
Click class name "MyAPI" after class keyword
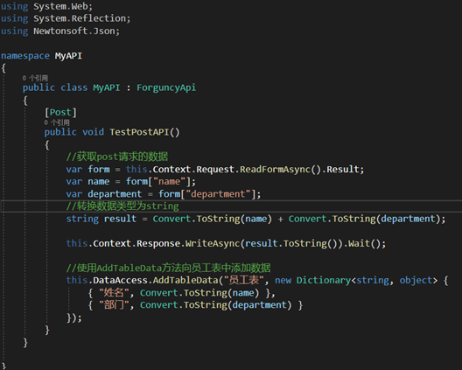[107, 87]
